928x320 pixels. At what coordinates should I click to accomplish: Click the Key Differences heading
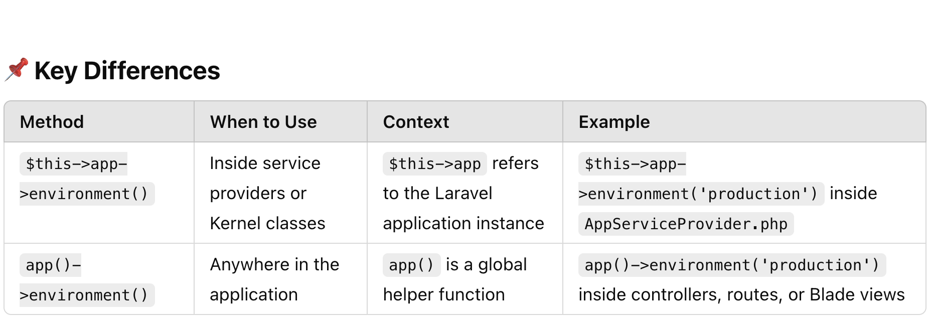127,71
